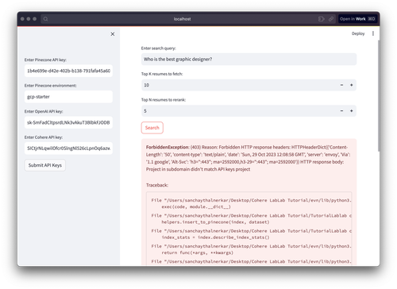Focus the Pinecone environment field

pos(68,97)
